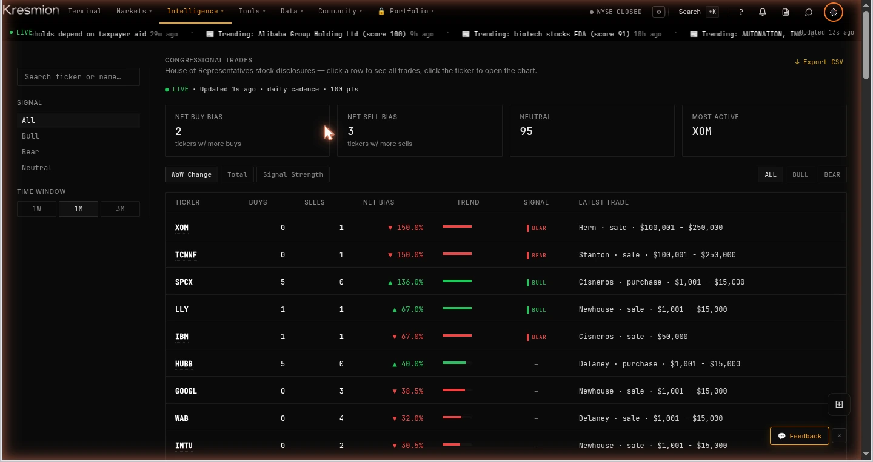Export trades as CSV
Screen dimensions: 873x462
tap(819, 62)
